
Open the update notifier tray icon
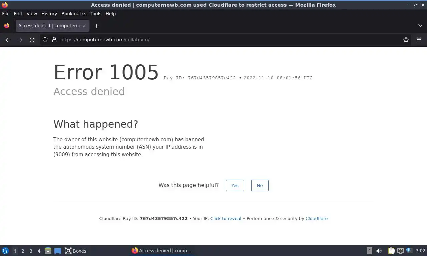coord(409,250)
